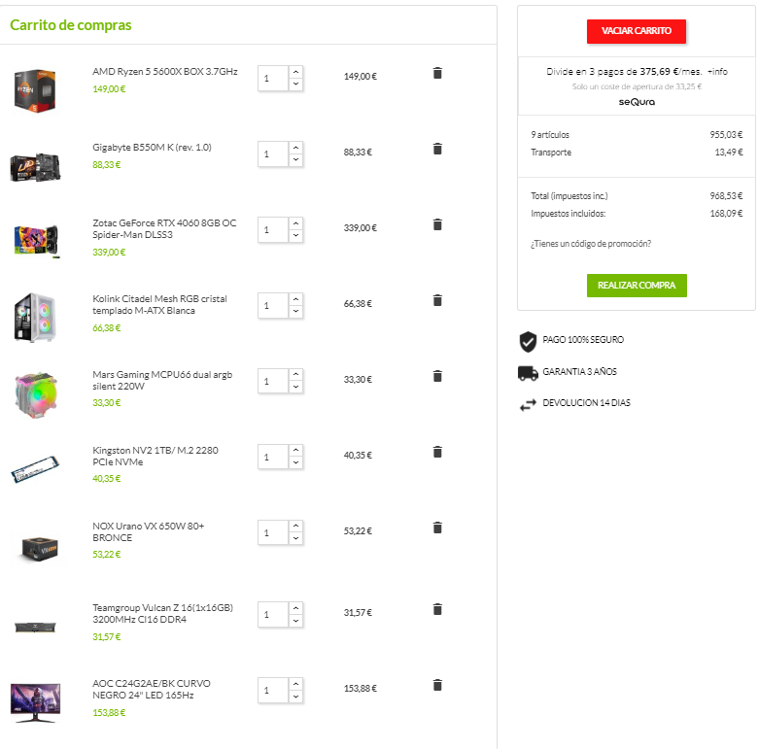Increase Zotac RTX 4060 quantity with up arrow

[x=295, y=223]
